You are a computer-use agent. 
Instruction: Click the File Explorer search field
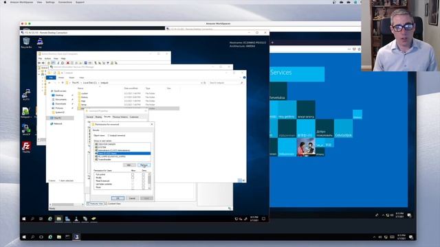pyautogui.click(x=226, y=83)
